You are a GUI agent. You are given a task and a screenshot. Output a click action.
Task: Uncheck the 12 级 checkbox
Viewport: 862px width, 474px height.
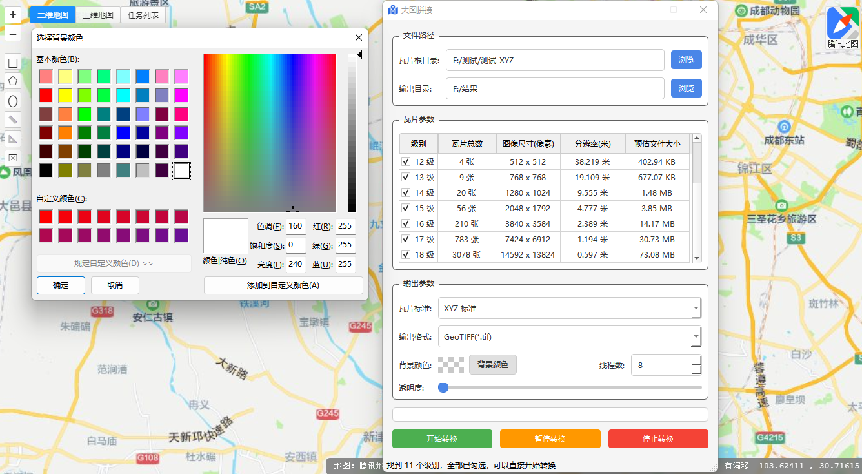[406, 161]
